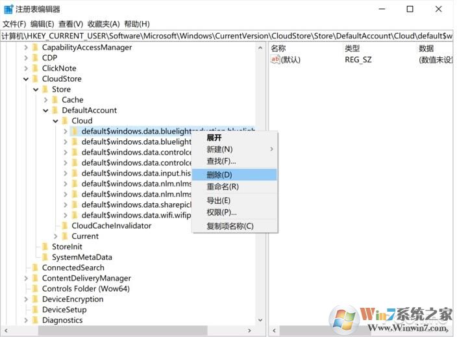Click the 名称 column header

click(x=278, y=49)
